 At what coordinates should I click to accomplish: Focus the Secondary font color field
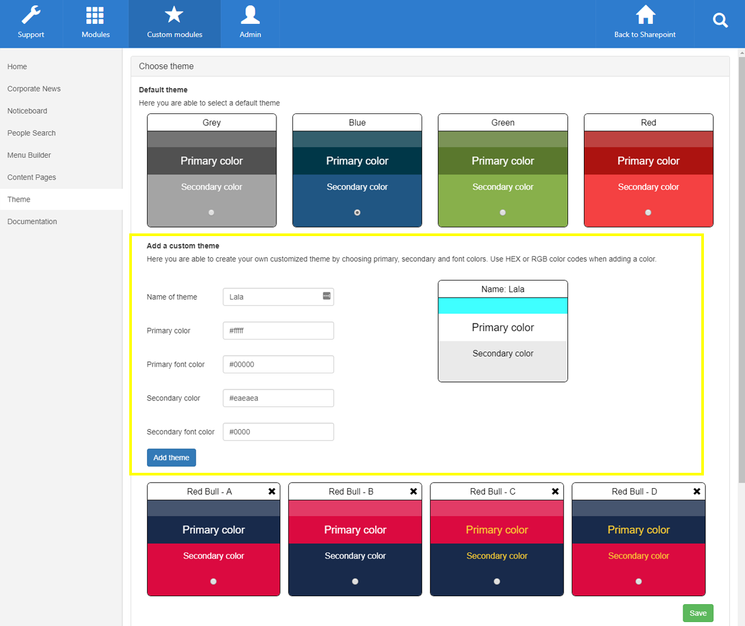[278, 432]
